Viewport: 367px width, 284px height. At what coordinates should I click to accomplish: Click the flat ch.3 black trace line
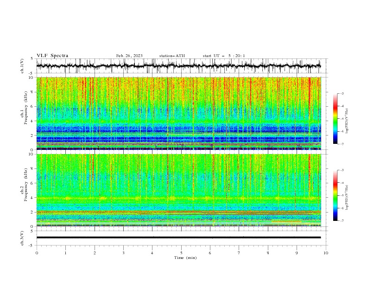click(x=178, y=238)
